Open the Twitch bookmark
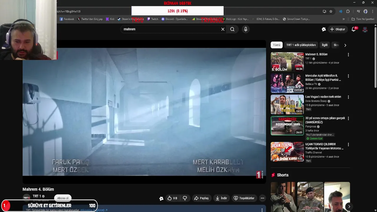This screenshot has height=212, width=377. [x=153, y=19]
